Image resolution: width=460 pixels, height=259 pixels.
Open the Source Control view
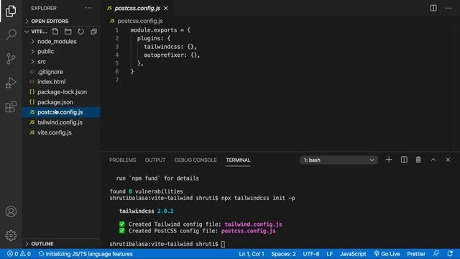(11, 59)
